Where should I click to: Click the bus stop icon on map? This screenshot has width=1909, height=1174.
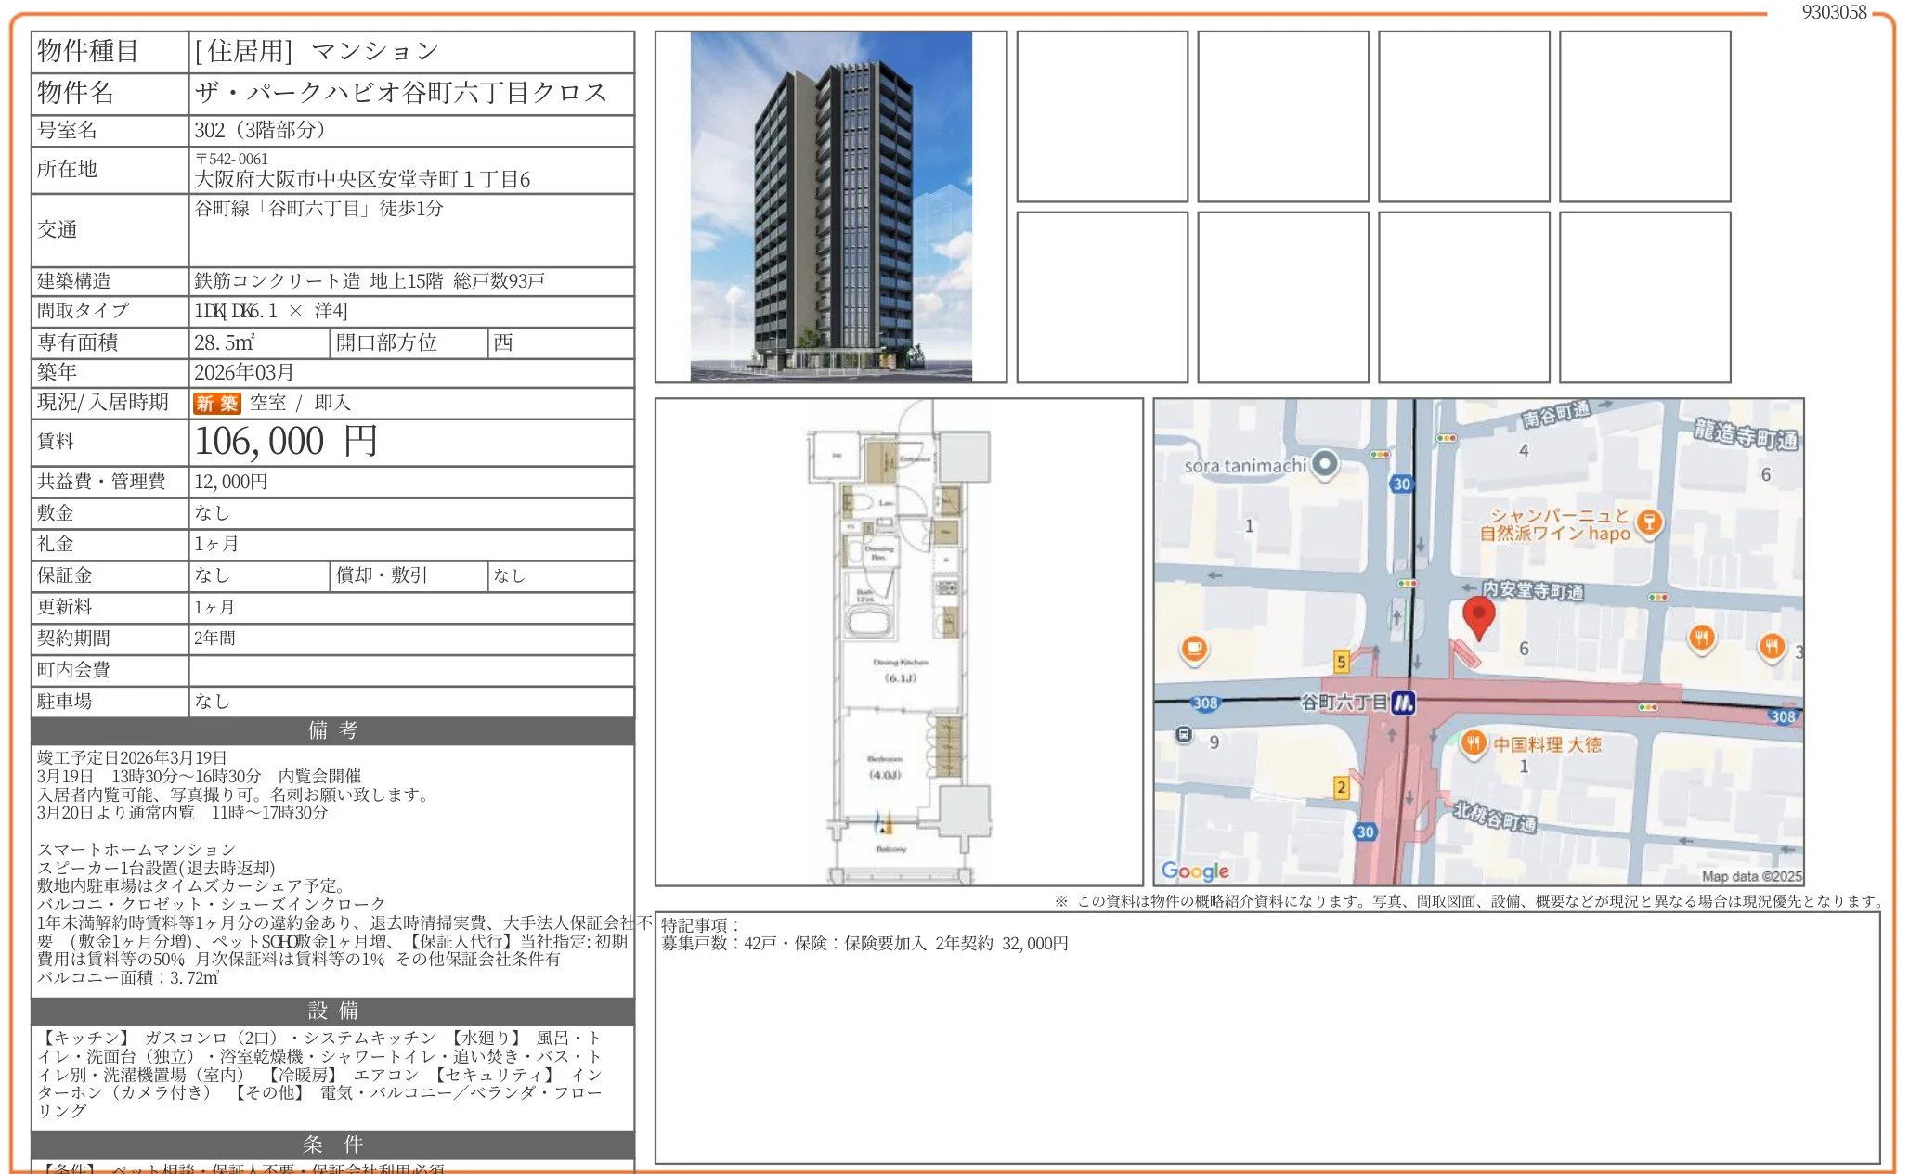click(x=1183, y=734)
